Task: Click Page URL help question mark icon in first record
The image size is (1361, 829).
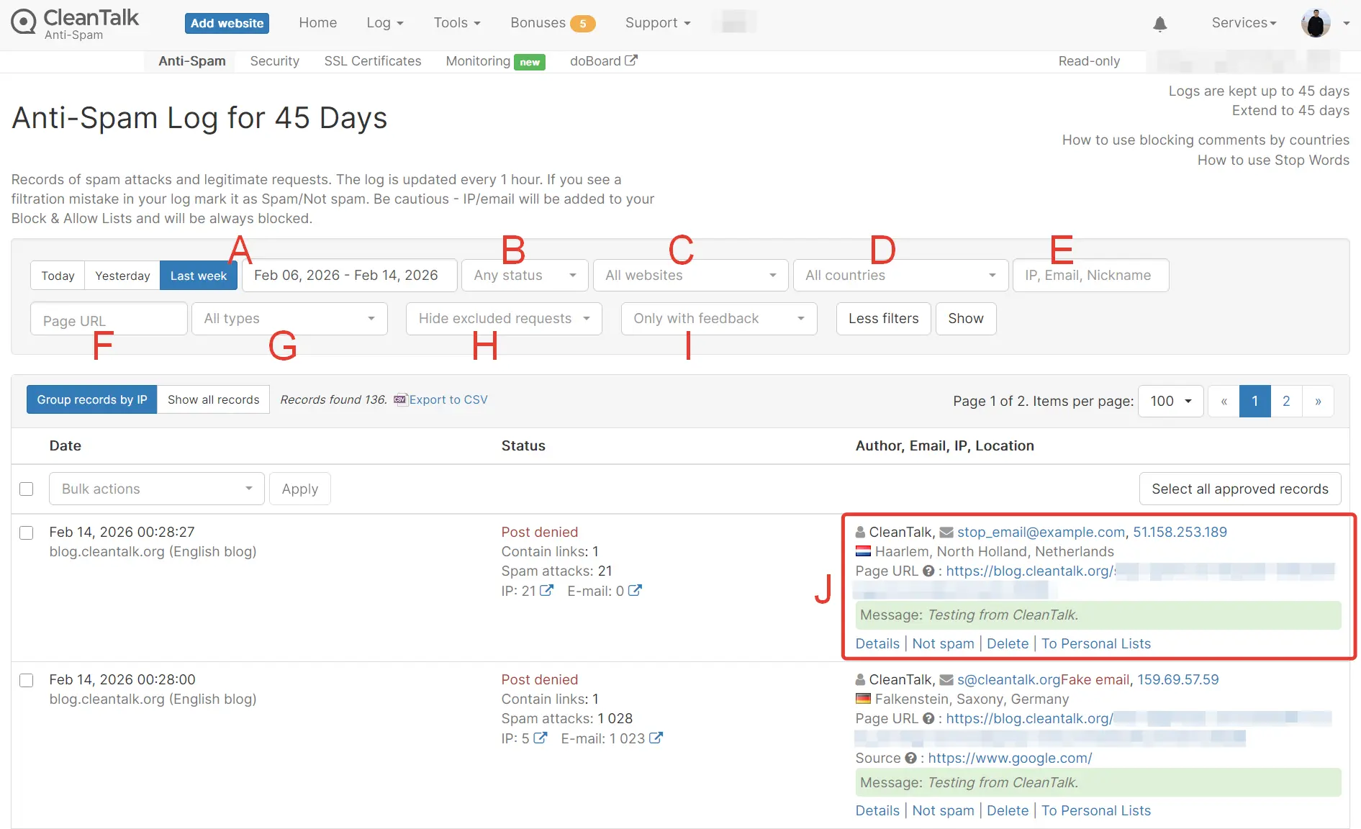Action: (928, 571)
